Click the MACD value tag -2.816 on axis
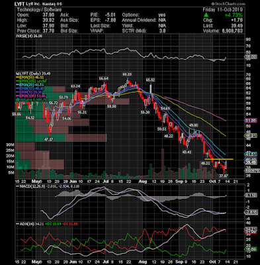 [x=251, y=212]
